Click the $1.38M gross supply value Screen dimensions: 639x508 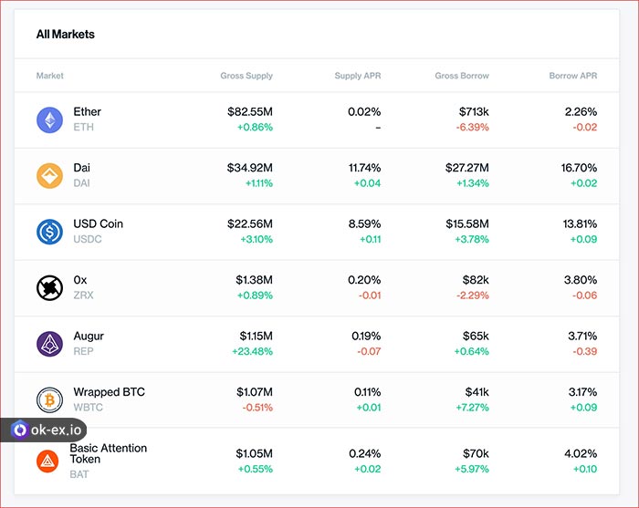tap(255, 280)
